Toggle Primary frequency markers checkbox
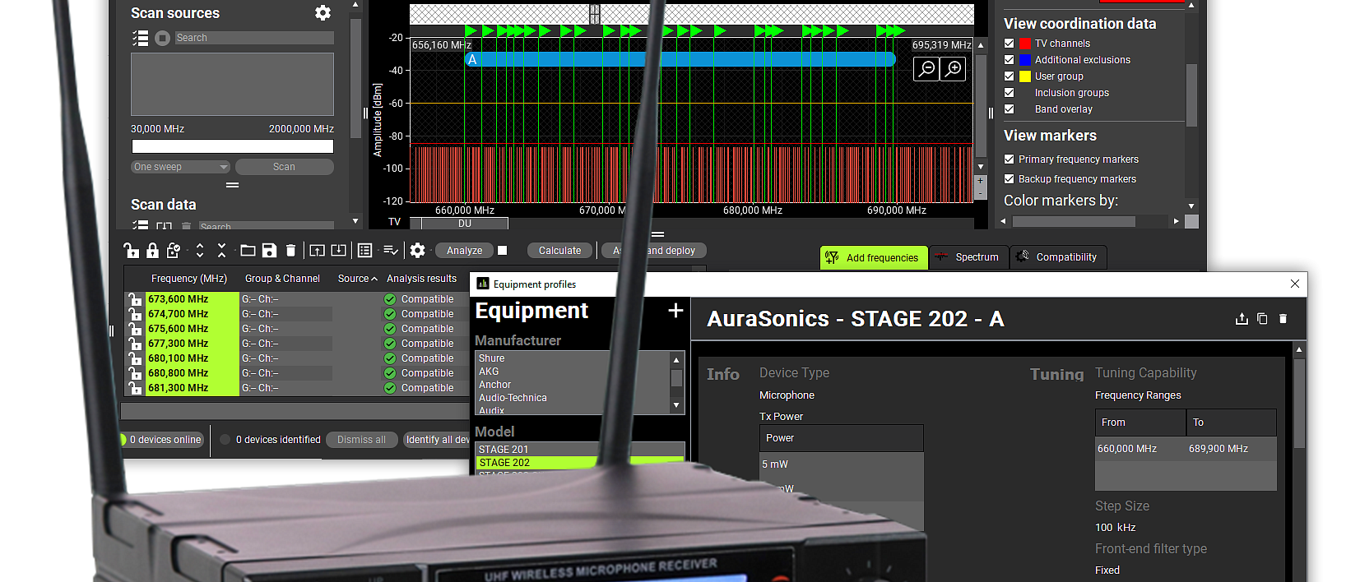The width and height of the screenshot is (1360, 582). pyautogui.click(x=1010, y=159)
